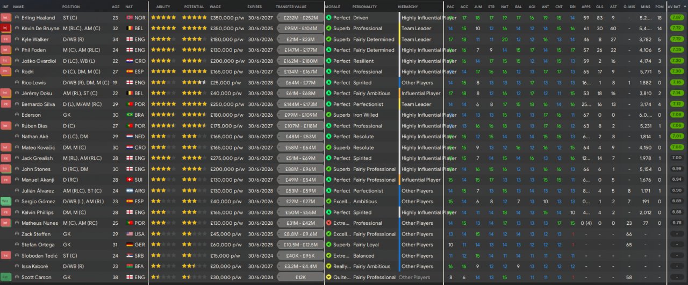The image size is (688, 285).
Task: Click the Argentina flag in Julián Álvarez's row
Action: (x=129, y=191)
